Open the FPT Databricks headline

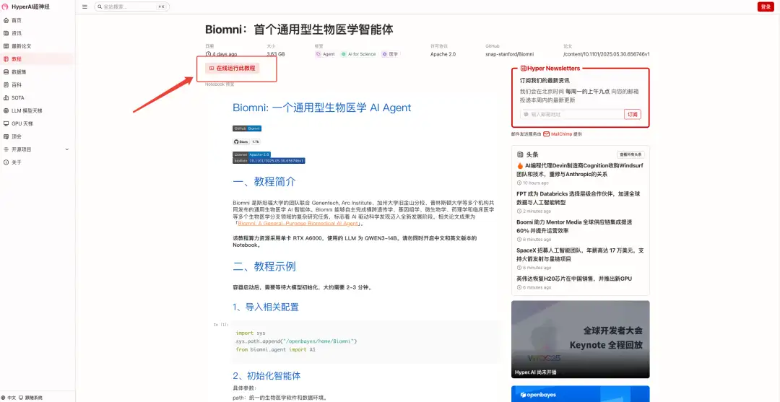[x=578, y=198]
